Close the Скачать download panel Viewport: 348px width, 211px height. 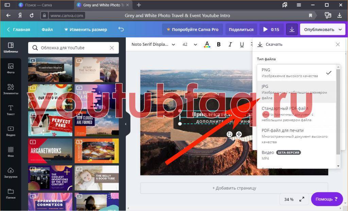pyautogui.click(x=337, y=44)
